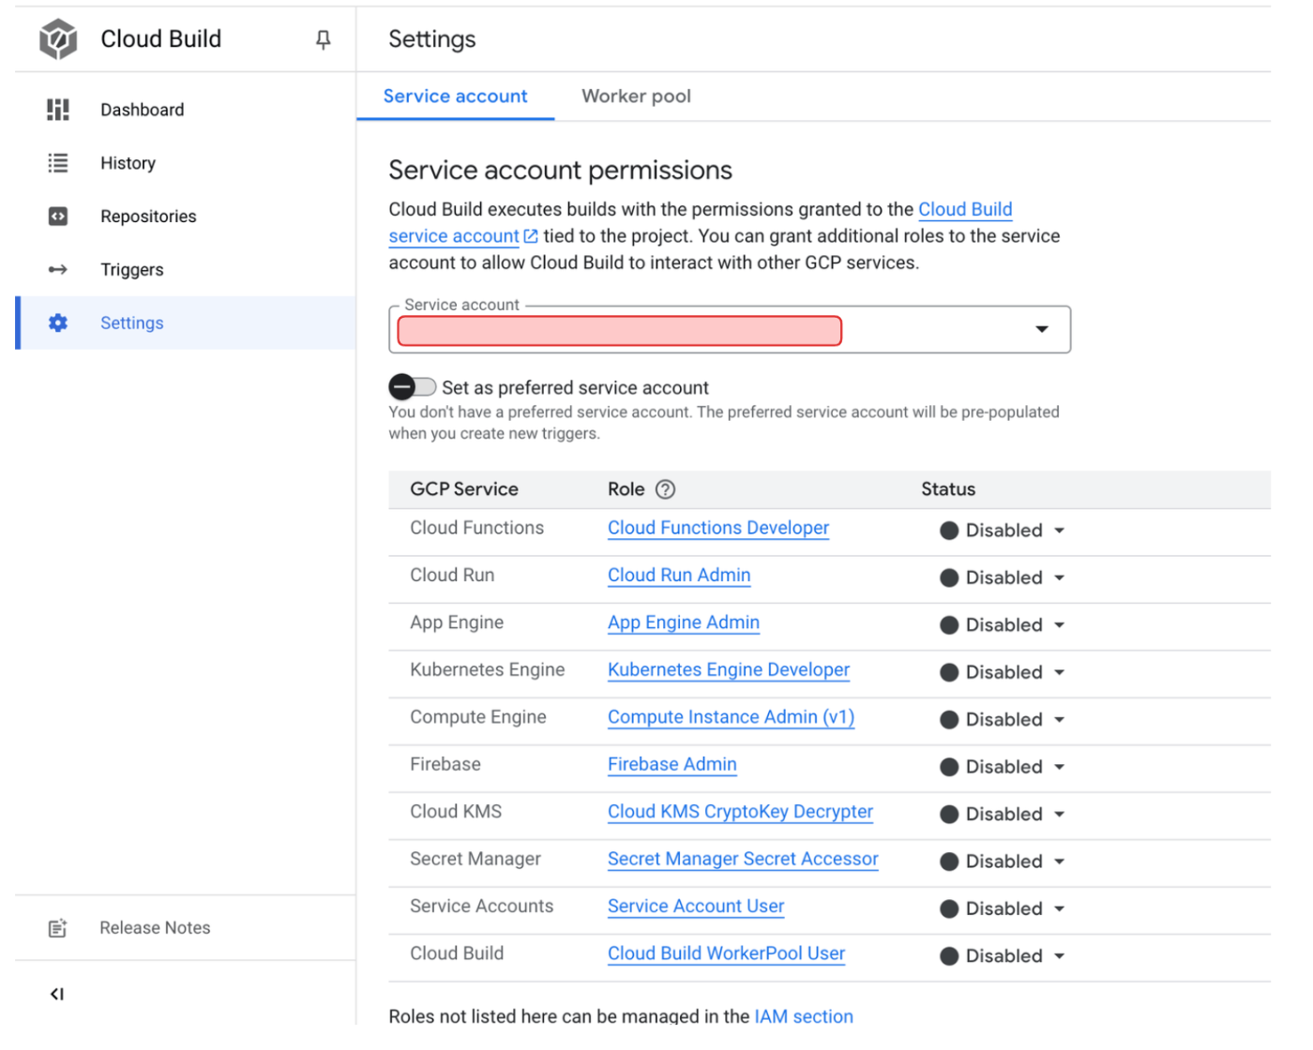1313x1050 pixels.
Task: Follow the IAM section link
Action: (804, 1016)
